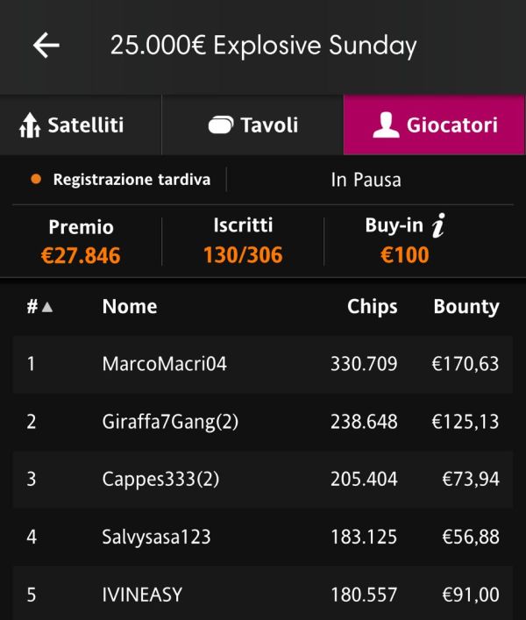Viewport: 526px width, 620px height.
Task: Tap the back arrow icon
Action: point(46,45)
